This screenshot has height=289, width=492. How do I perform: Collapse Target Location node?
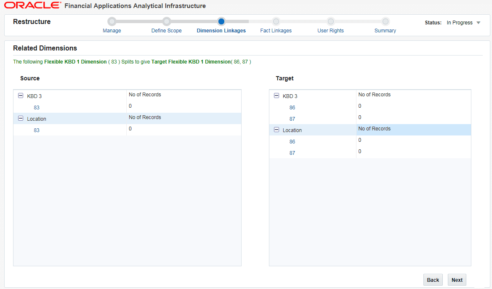(x=277, y=130)
